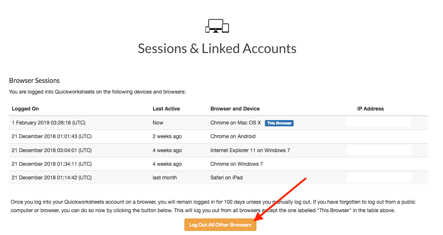Click the Log Out All Other Browsers button

[x=220, y=225]
